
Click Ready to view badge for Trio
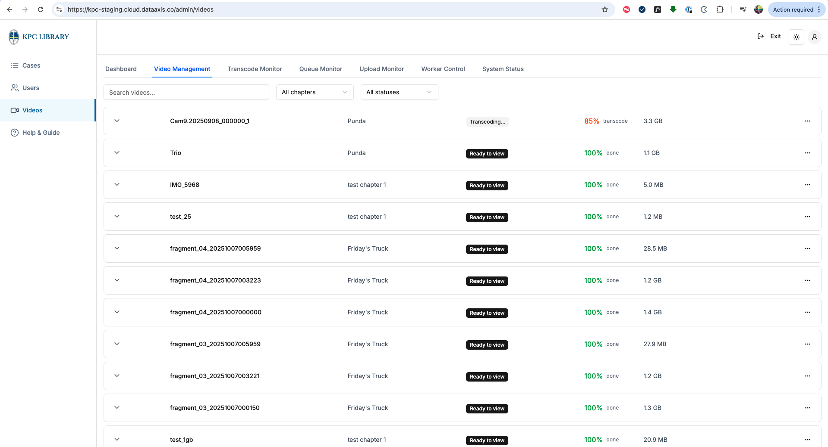[x=487, y=154]
